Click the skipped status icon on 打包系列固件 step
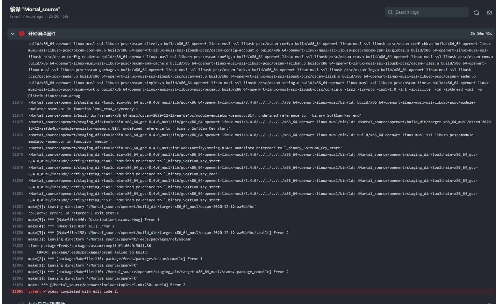 22,303
